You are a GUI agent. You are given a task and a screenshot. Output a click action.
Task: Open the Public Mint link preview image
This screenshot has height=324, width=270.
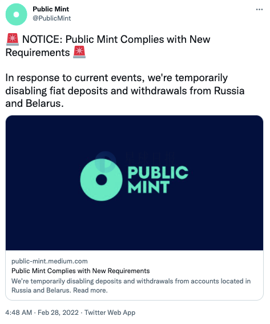(134, 183)
